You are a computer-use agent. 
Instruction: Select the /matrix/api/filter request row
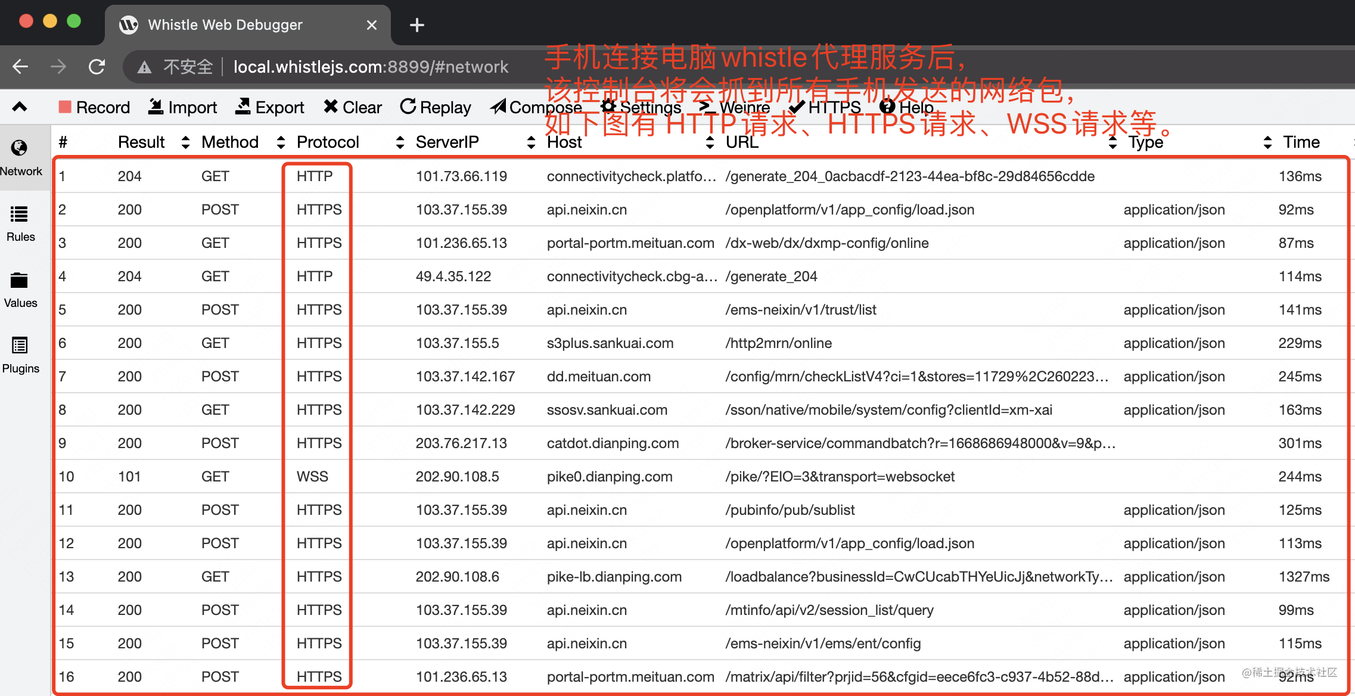point(702,677)
